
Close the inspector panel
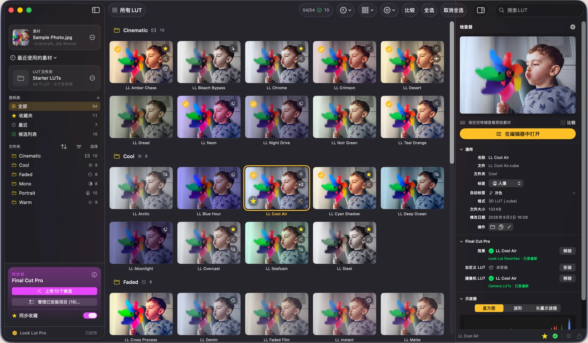coord(573,27)
